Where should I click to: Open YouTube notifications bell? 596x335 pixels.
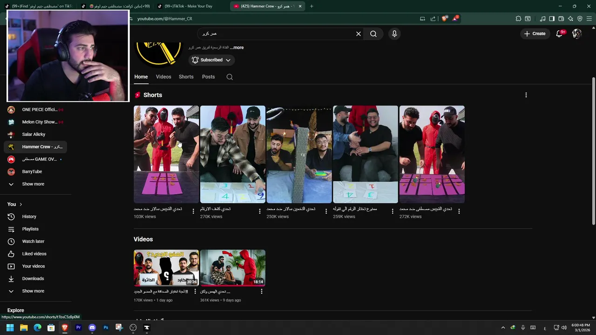(560, 33)
